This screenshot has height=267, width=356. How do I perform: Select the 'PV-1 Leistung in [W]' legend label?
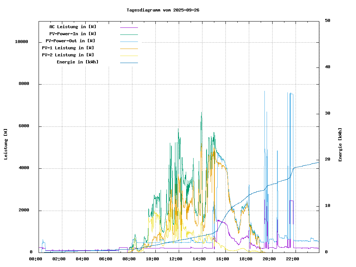[x=68, y=48]
